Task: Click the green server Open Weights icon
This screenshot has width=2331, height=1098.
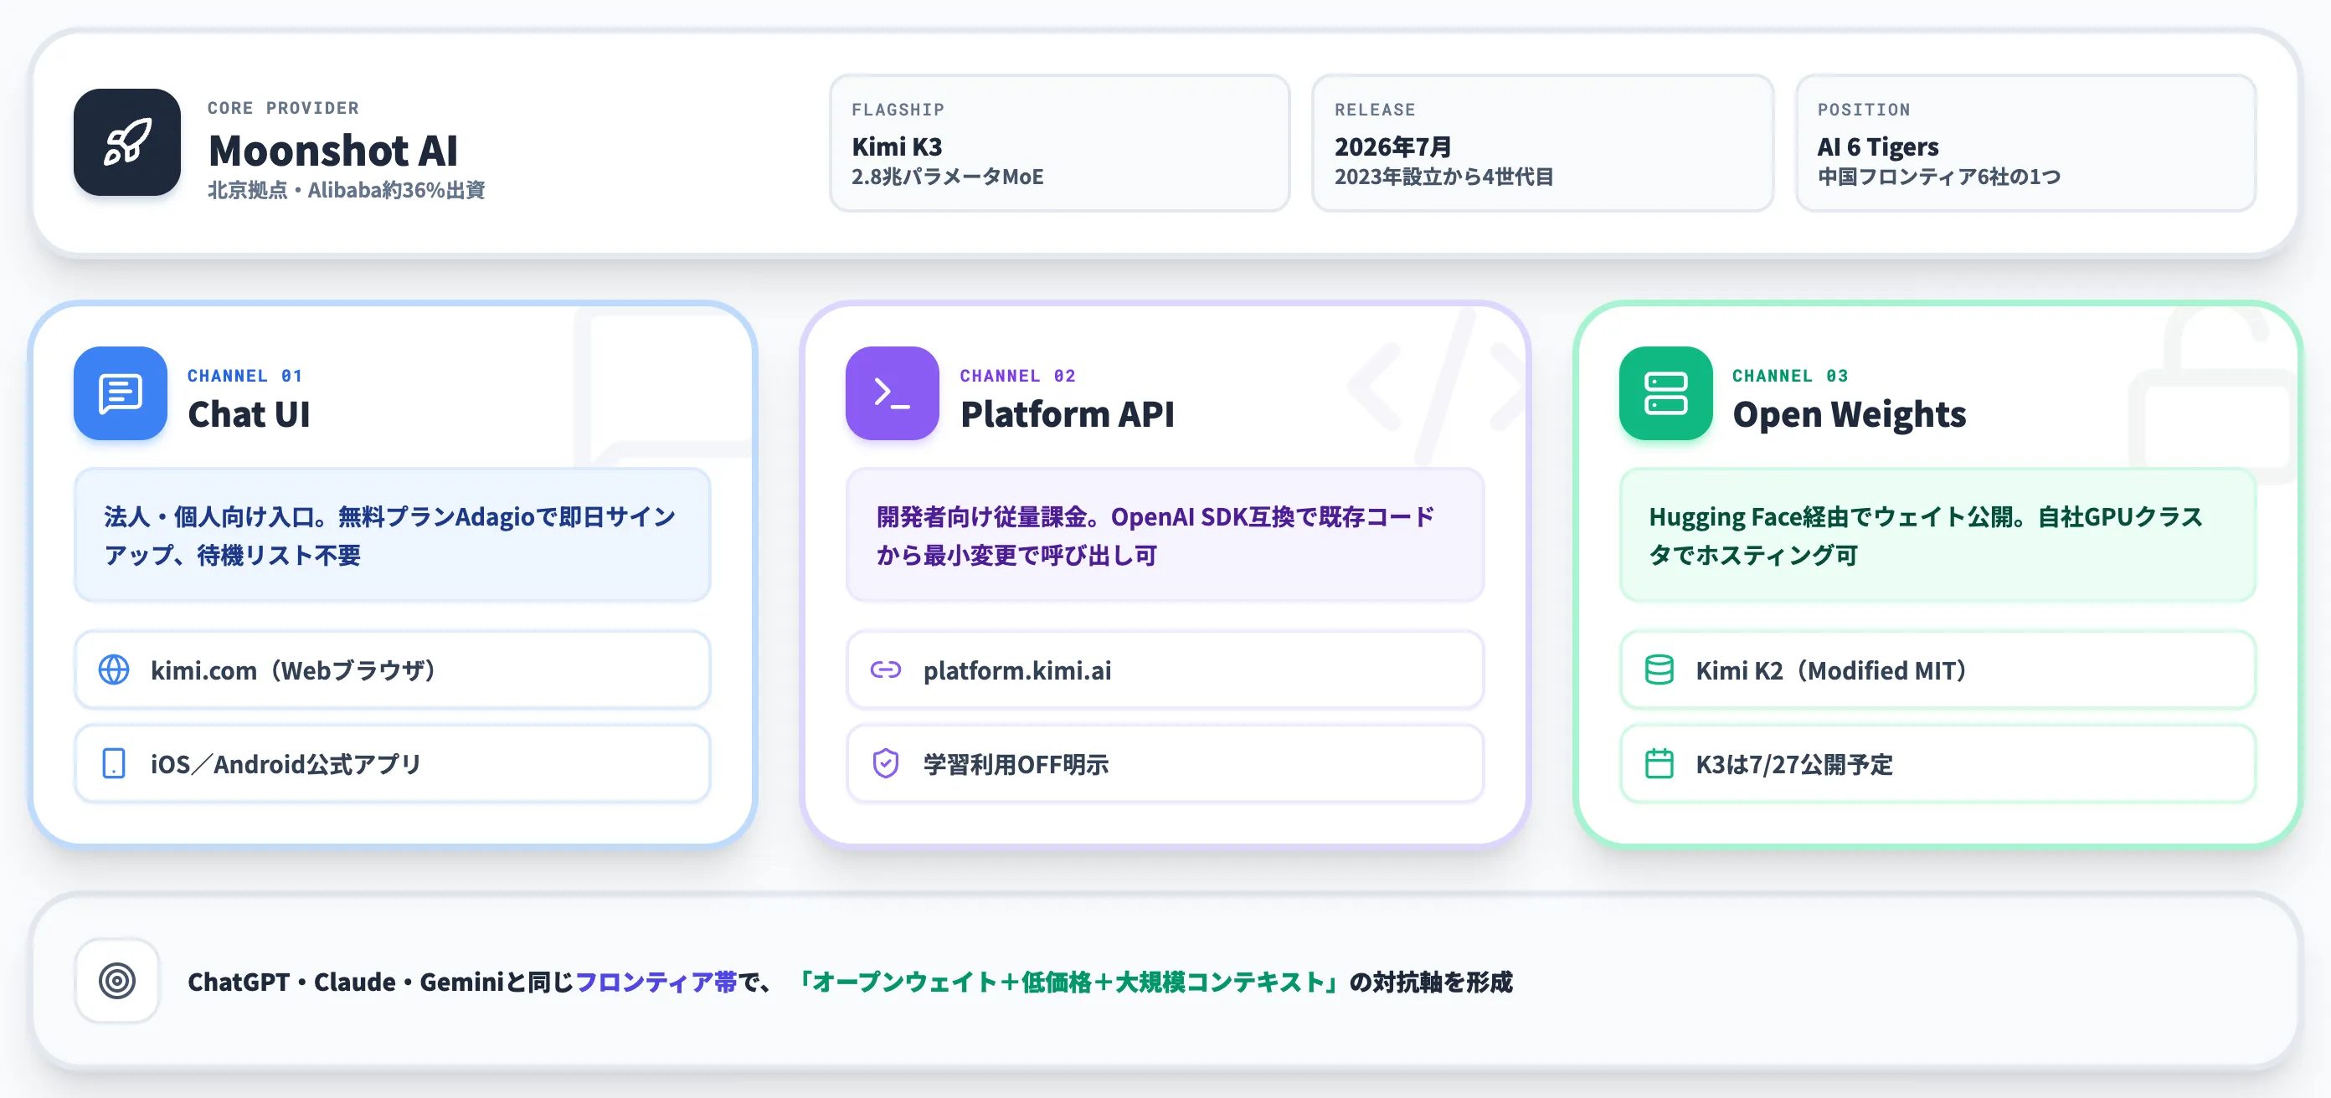Action: (1665, 393)
